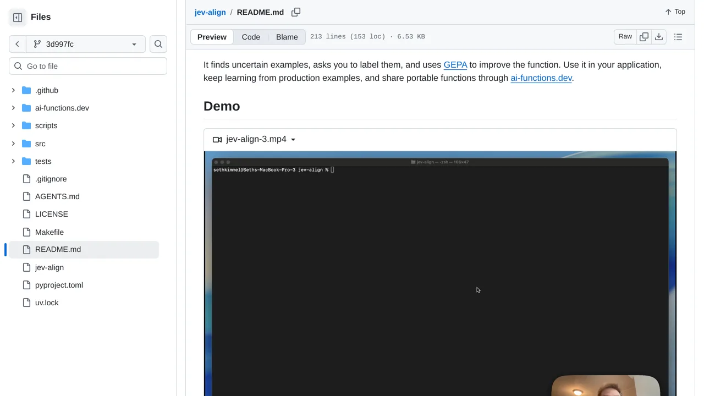Expand the src folder chevron
704x396 pixels.
pyautogui.click(x=13, y=144)
